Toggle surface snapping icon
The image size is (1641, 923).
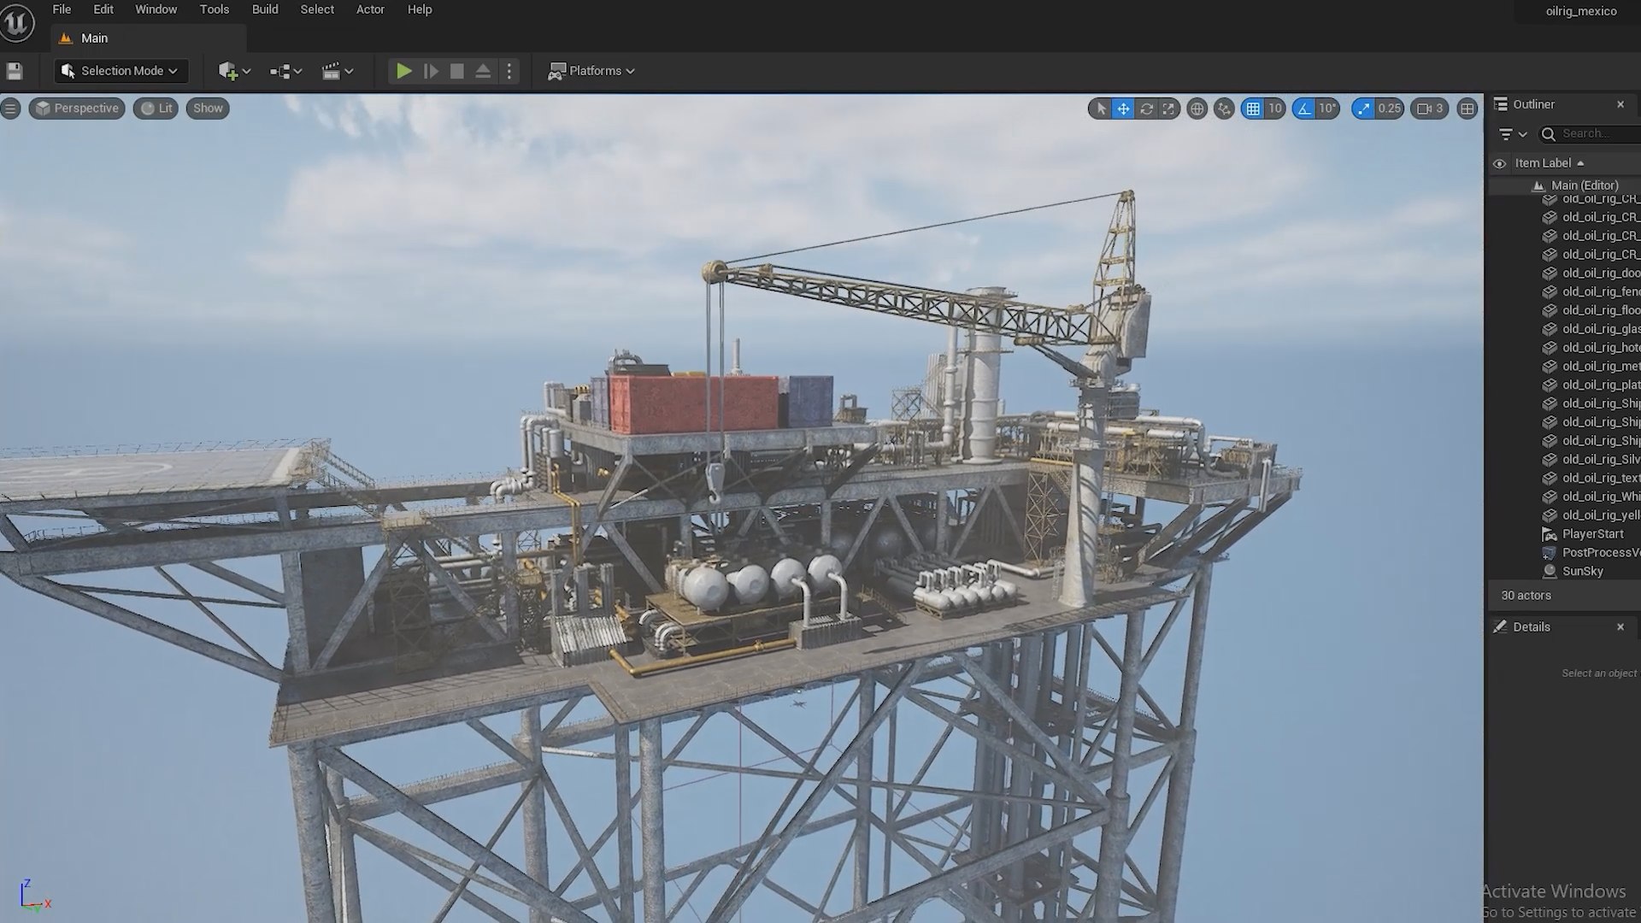click(x=1224, y=109)
